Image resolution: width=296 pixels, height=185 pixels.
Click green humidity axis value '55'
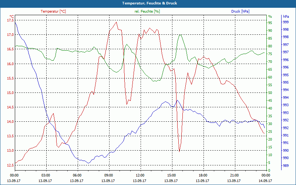coord(270,85)
